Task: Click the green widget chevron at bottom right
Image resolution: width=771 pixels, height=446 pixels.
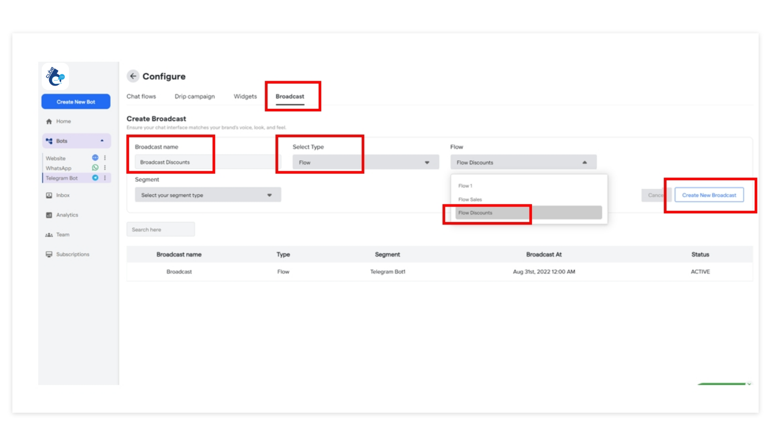Action: click(749, 384)
